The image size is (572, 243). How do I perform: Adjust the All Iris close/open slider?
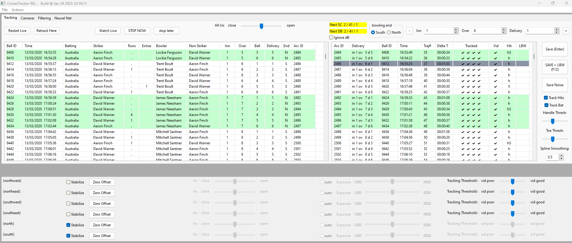coord(261,26)
